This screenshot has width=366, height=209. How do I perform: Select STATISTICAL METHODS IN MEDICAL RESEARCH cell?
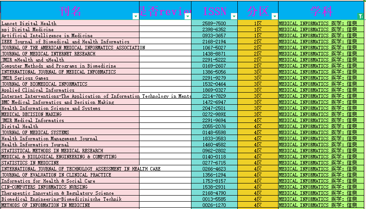70,151
